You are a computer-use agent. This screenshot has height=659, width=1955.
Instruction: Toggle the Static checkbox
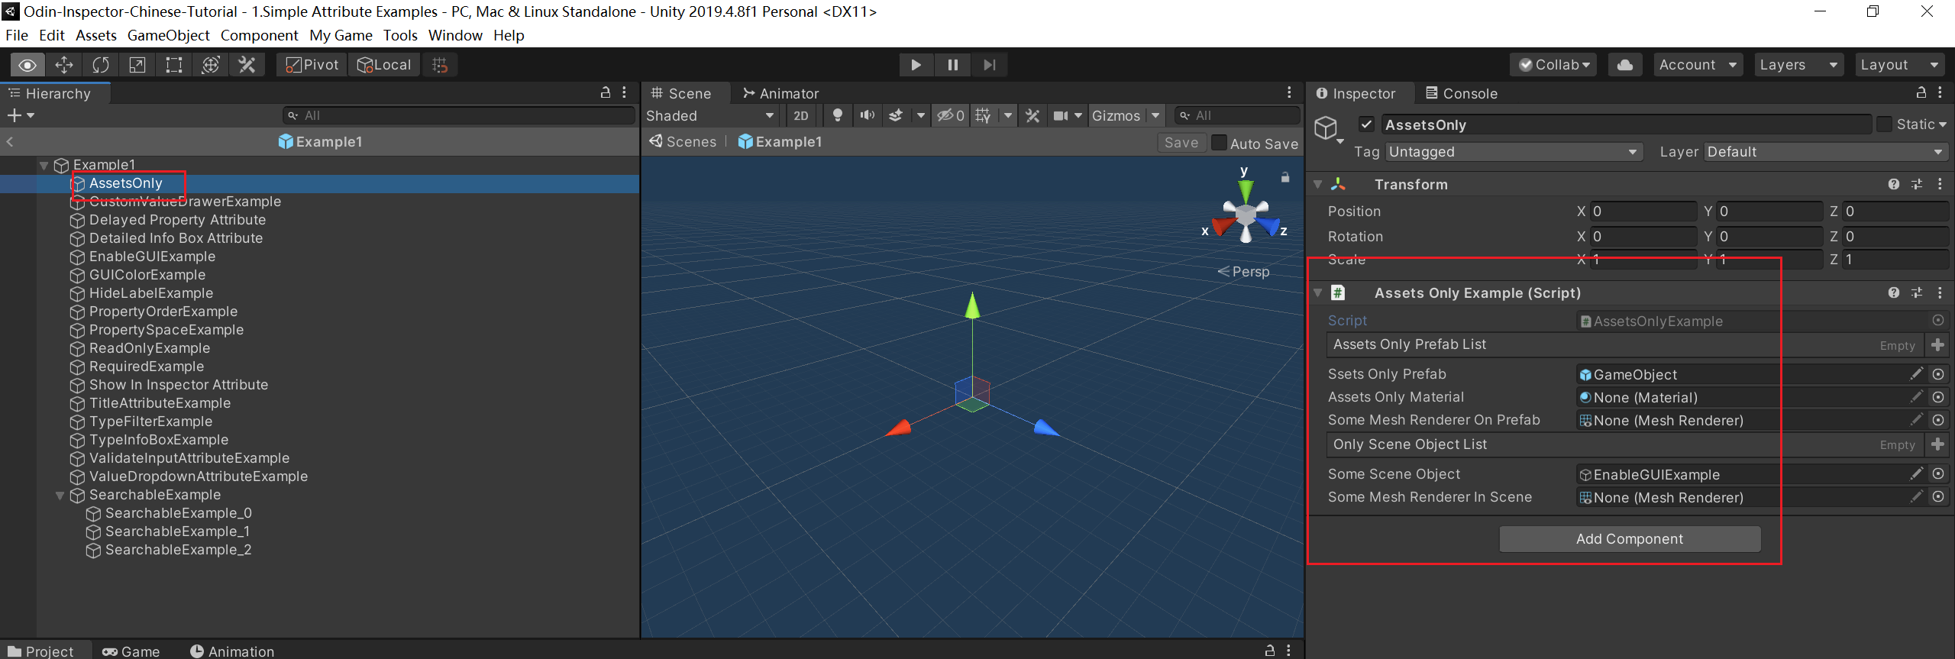(1885, 124)
